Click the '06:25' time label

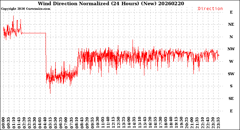click(61, 123)
